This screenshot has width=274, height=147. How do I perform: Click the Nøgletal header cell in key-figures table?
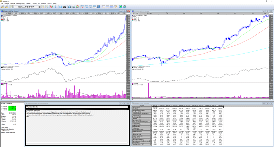(142, 106)
